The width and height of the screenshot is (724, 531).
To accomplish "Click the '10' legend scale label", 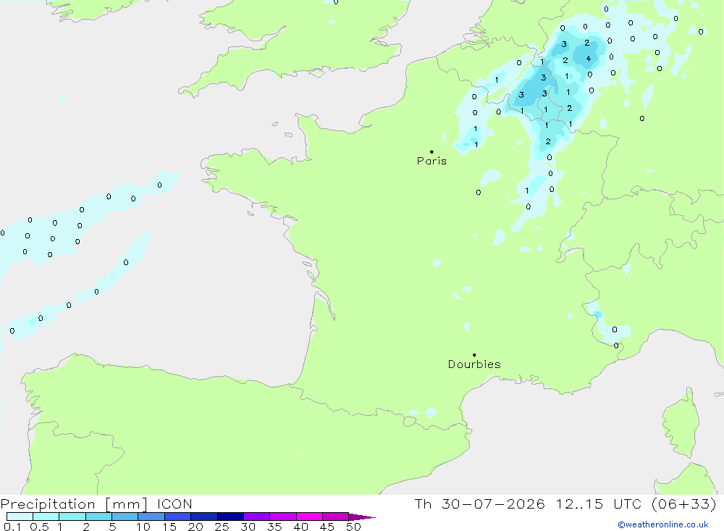I will [x=143, y=527].
